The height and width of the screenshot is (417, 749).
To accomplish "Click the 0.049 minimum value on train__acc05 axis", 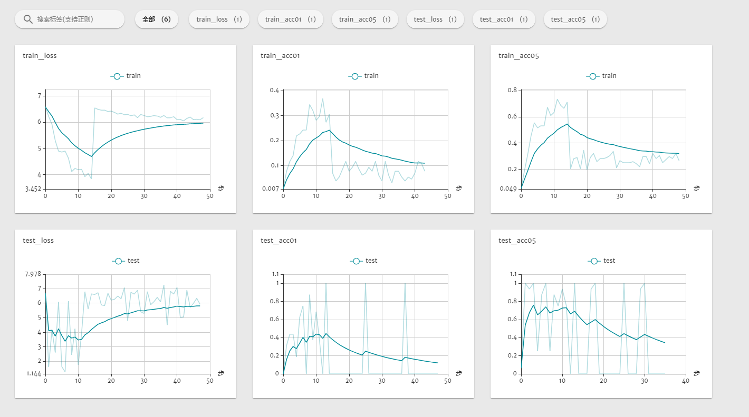I will 508,188.
